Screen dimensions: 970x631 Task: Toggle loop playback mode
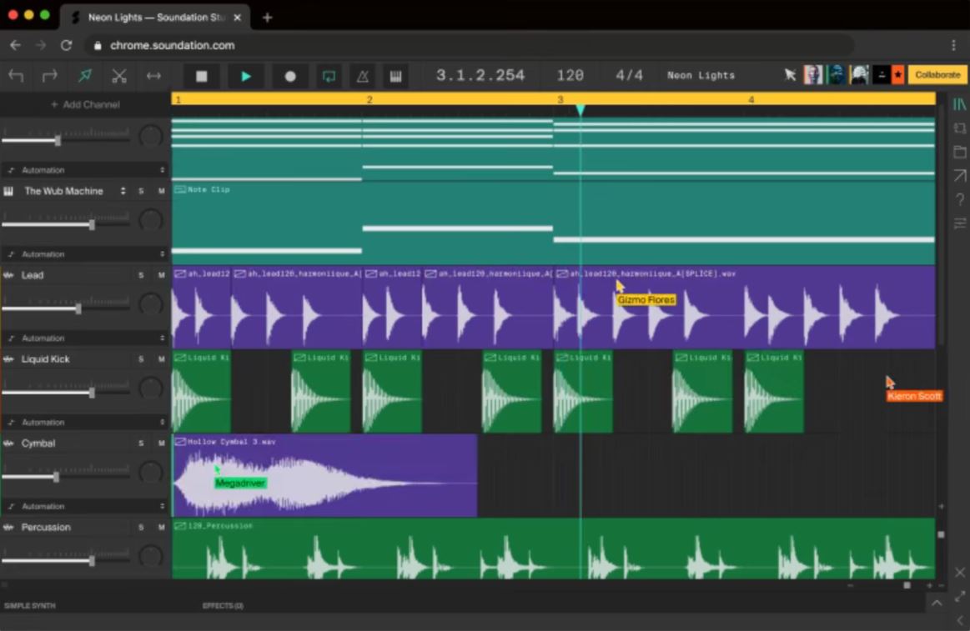point(329,75)
